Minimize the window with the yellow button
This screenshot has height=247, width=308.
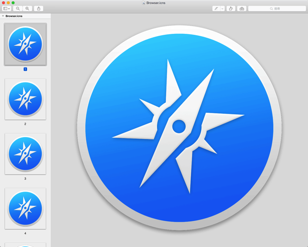click(8, 3)
